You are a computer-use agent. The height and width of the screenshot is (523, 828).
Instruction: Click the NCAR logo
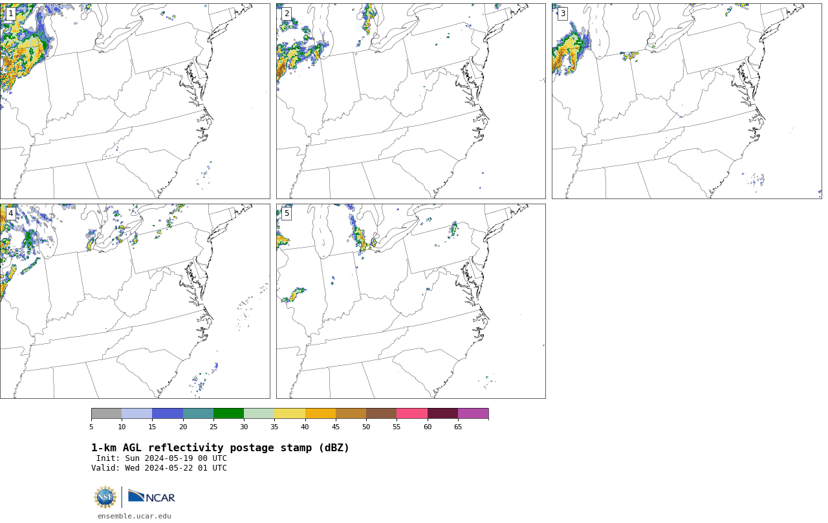(151, 496)
